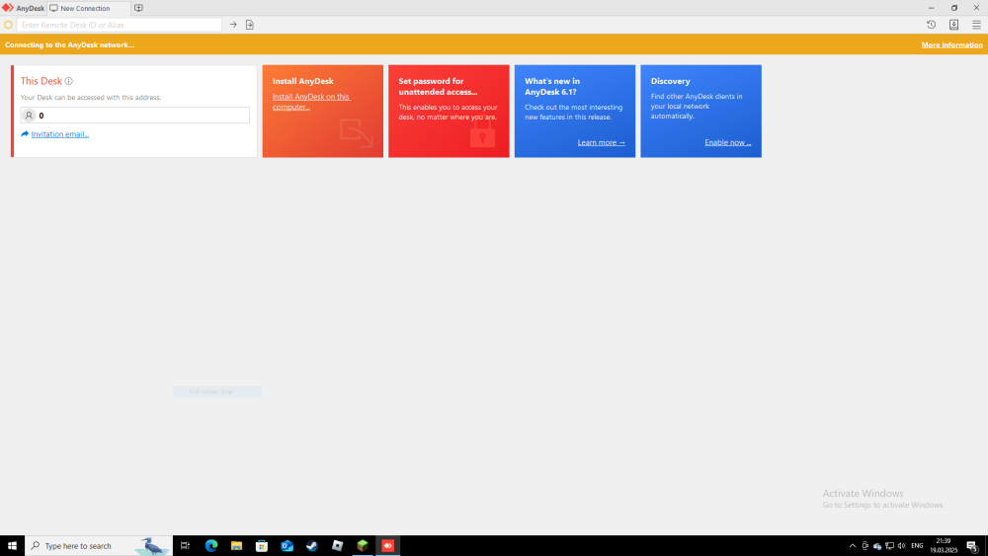Open Windows Start menu

12,546
